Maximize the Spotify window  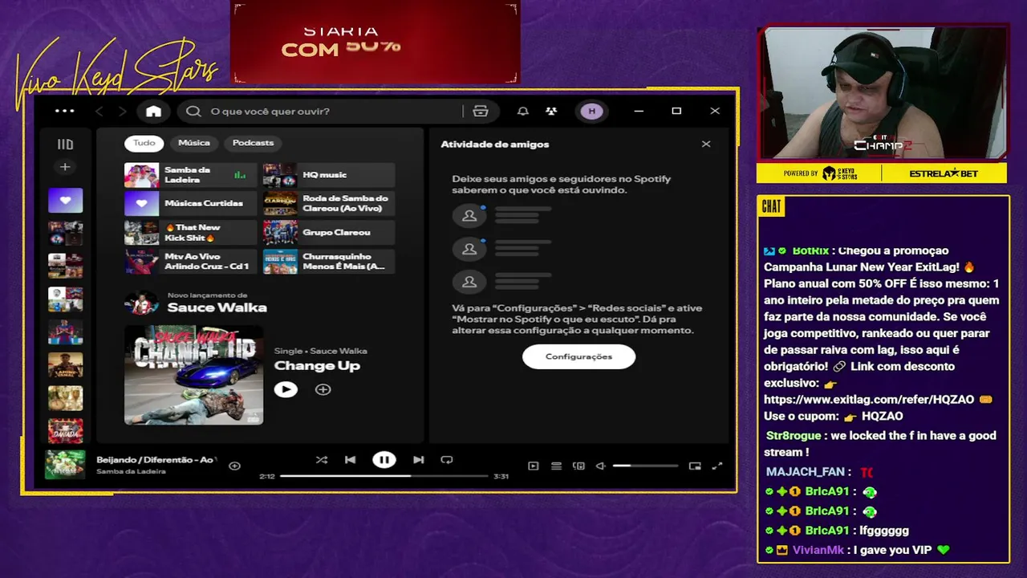coord(676,111)
